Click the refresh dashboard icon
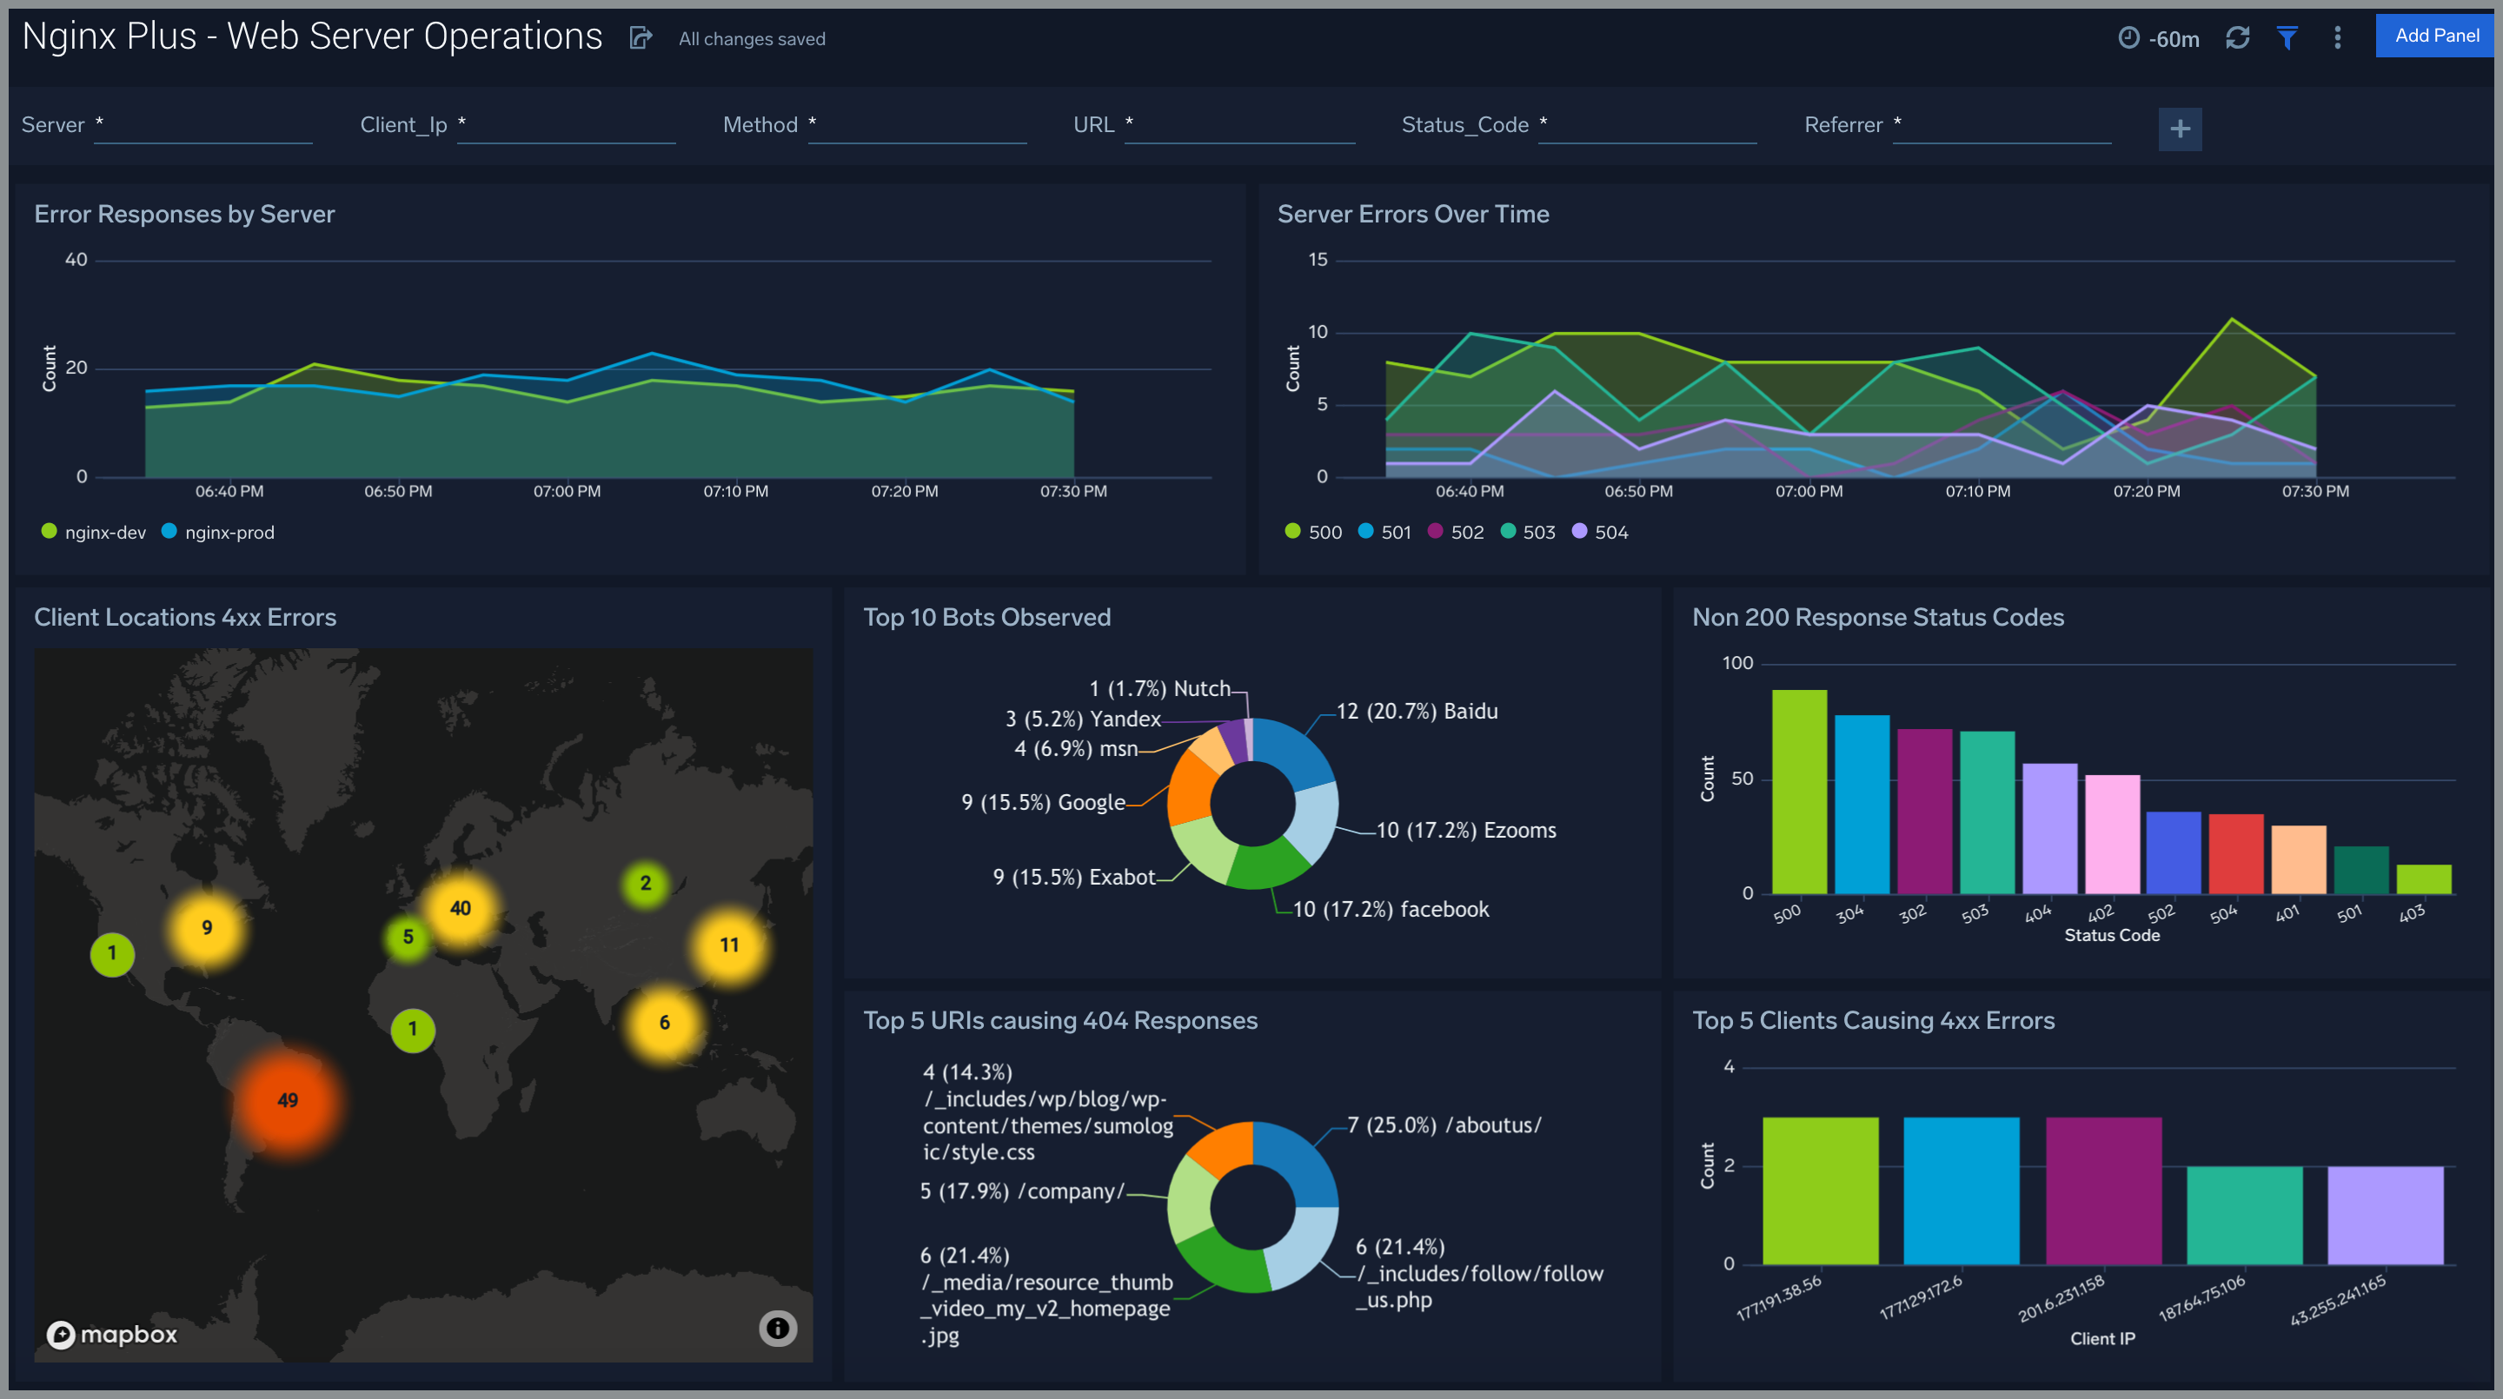Screen dimensions: 2503x1399 tap(2238, 38)
